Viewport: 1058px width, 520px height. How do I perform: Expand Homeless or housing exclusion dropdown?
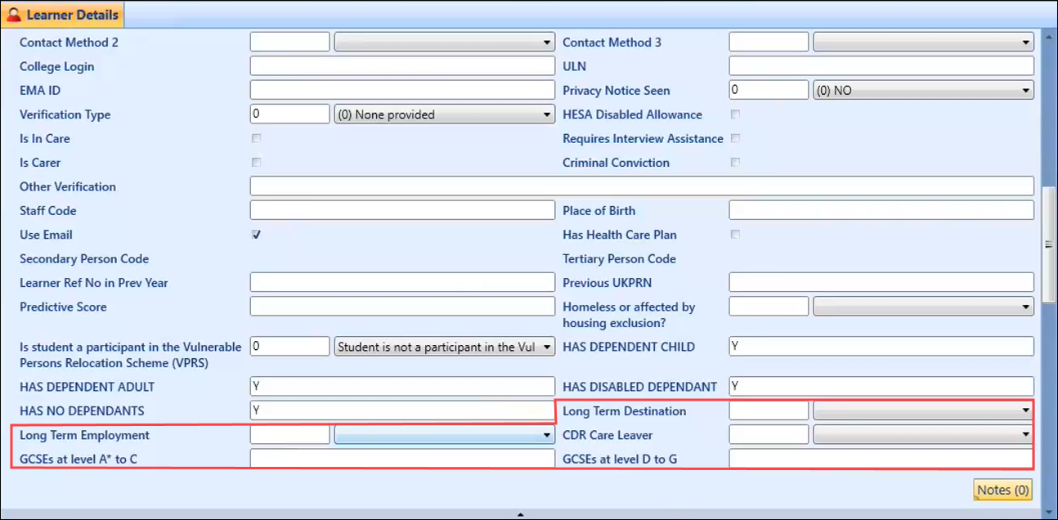pos(924,307)
